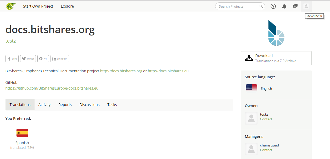Switch to the Translations tab
This screenshot has height=159, width=330.
click(20, 105)
